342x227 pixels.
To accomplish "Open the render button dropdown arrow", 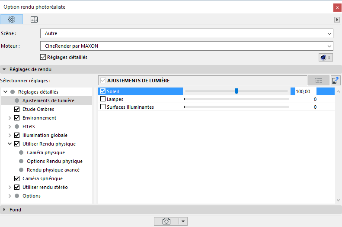I will click(183, 221).
